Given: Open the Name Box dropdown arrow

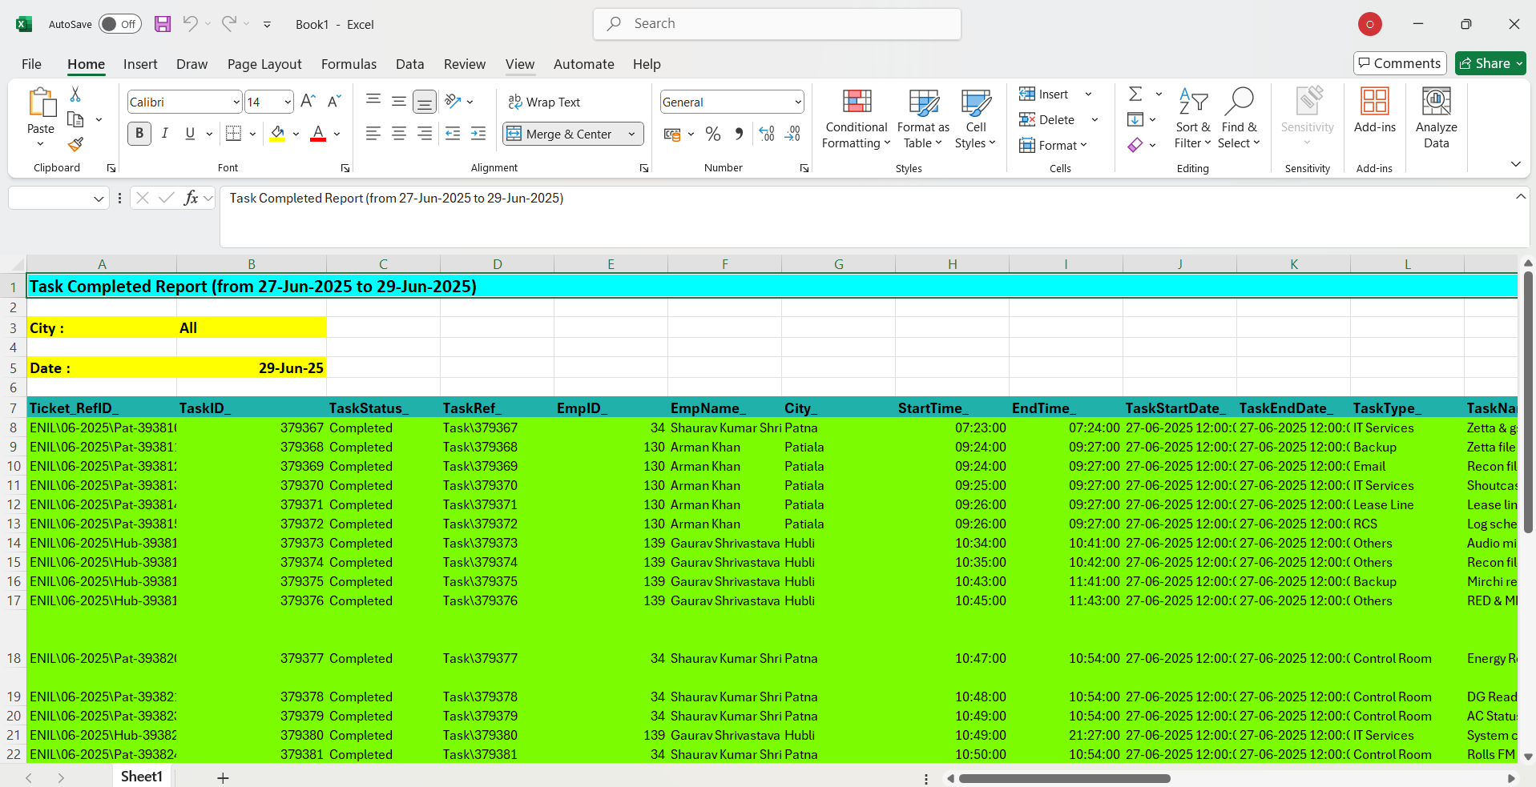Looking at the screenshot, I should click(x=99, y=199).
